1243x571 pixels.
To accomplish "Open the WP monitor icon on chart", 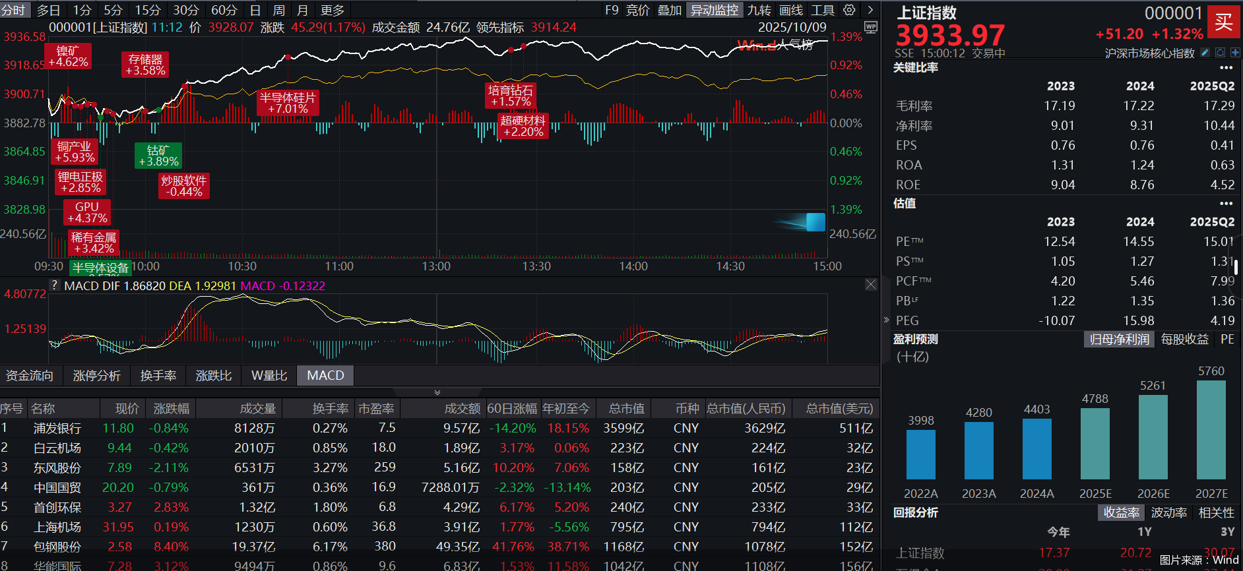I will 871,27.
